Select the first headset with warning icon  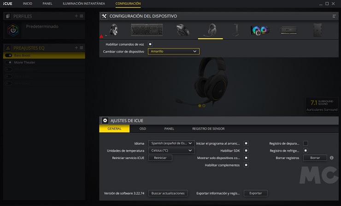point(112,30)
